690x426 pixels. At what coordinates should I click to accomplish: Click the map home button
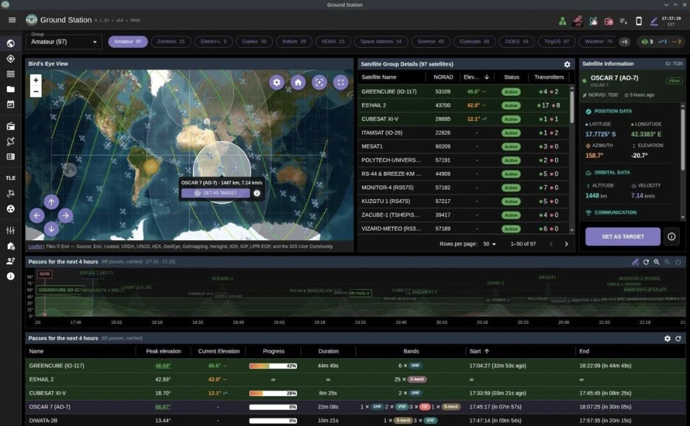[x=298, y=82]
